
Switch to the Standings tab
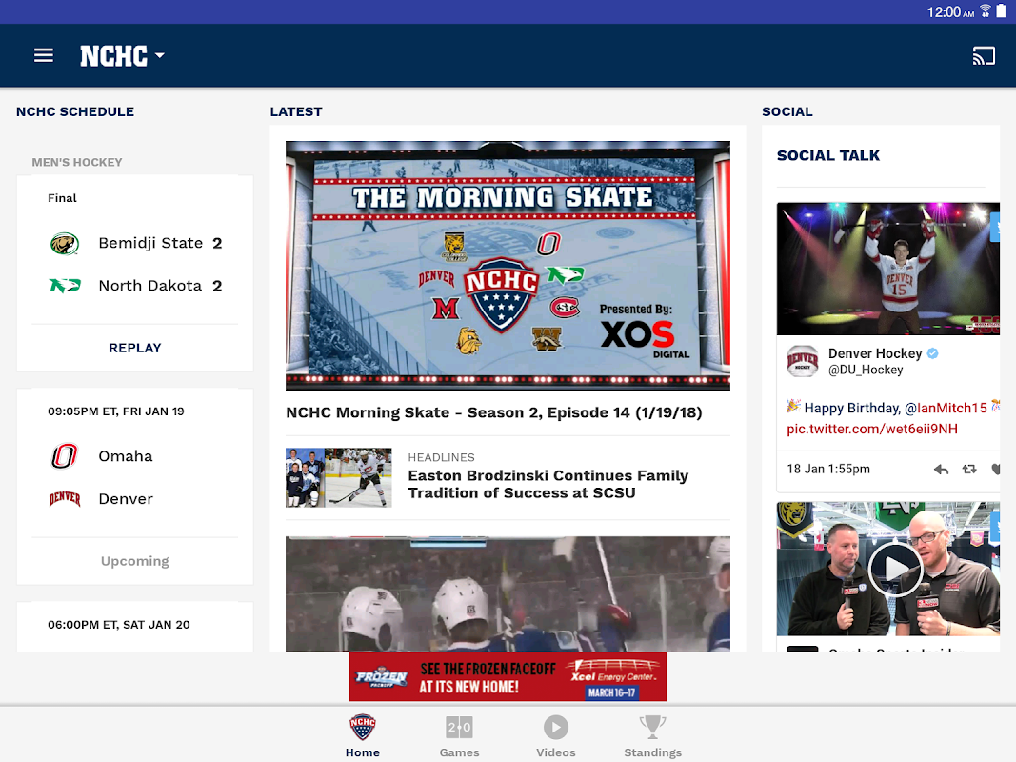[x=652, y=735]
